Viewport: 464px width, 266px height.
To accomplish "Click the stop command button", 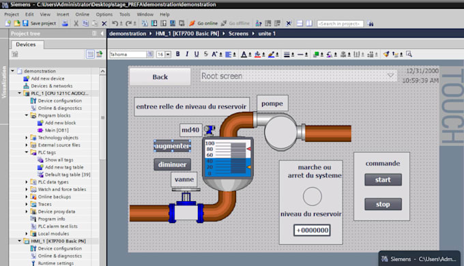I will point(383,204).
